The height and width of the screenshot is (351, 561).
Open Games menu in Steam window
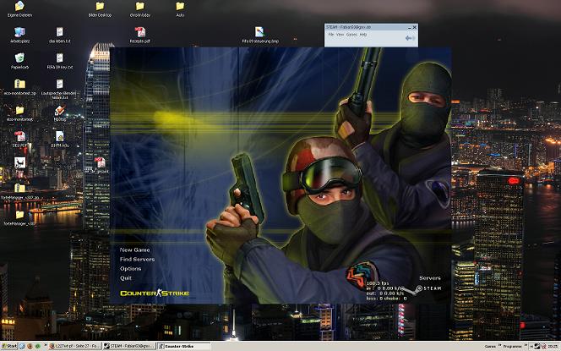click(x=351, y=35)
